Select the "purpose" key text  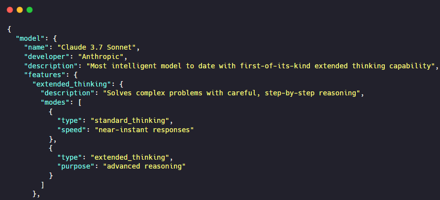pyautogui.click(x=75, y=167)
